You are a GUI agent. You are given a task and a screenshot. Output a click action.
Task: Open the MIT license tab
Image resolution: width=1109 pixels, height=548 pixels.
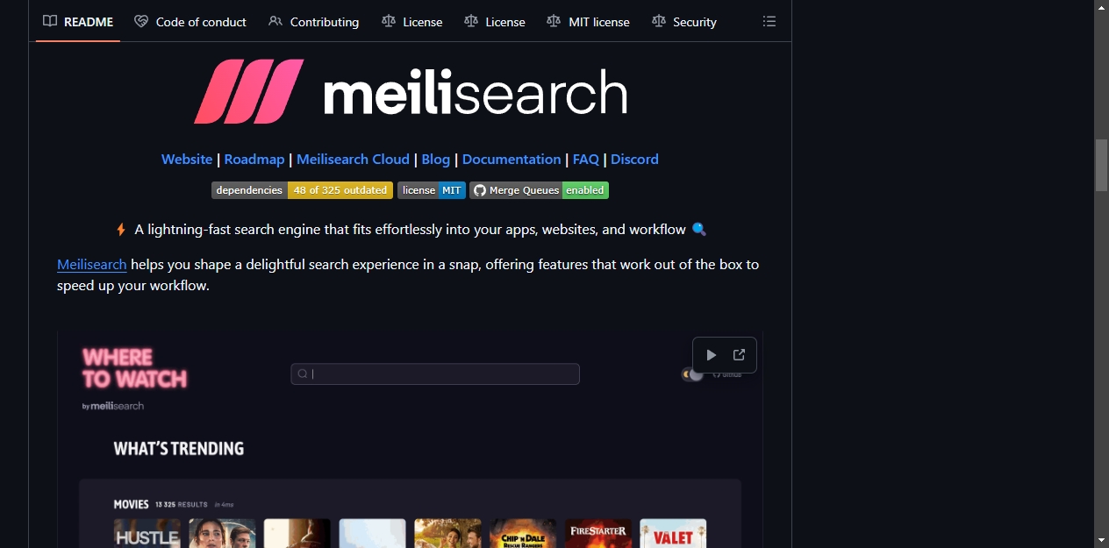[x=588, y=22]
